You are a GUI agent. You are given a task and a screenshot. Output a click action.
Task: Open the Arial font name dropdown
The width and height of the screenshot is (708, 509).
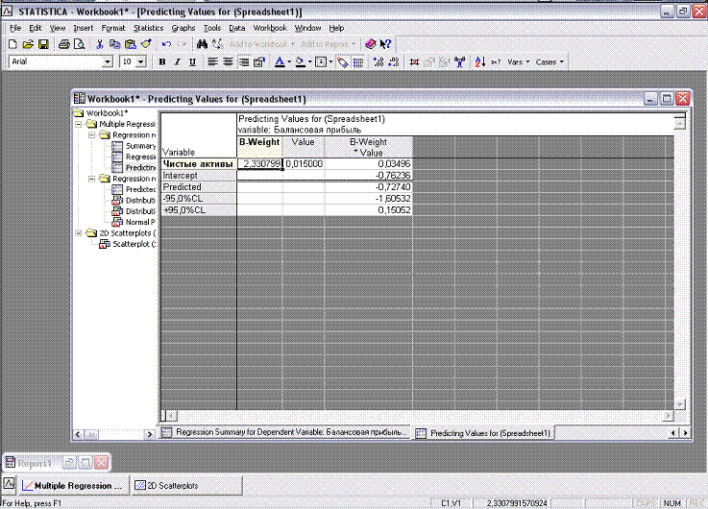(x=108, y=61)
